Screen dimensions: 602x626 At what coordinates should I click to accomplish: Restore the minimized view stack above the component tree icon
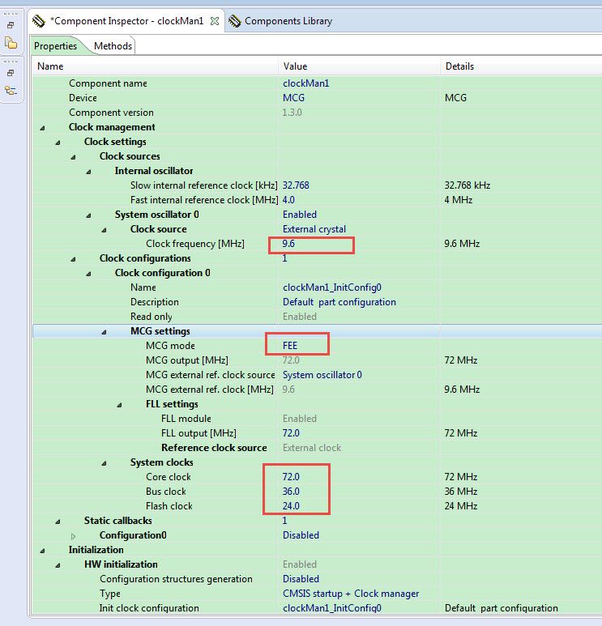11,73
